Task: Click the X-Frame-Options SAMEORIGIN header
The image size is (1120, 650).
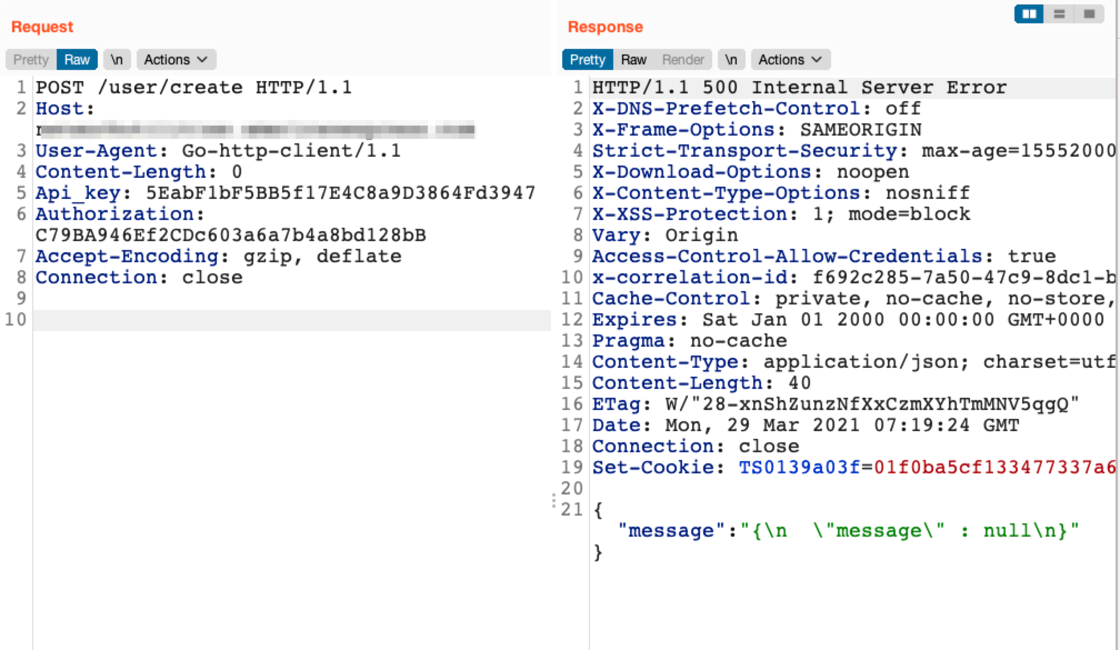Action: tap(757, 129)
